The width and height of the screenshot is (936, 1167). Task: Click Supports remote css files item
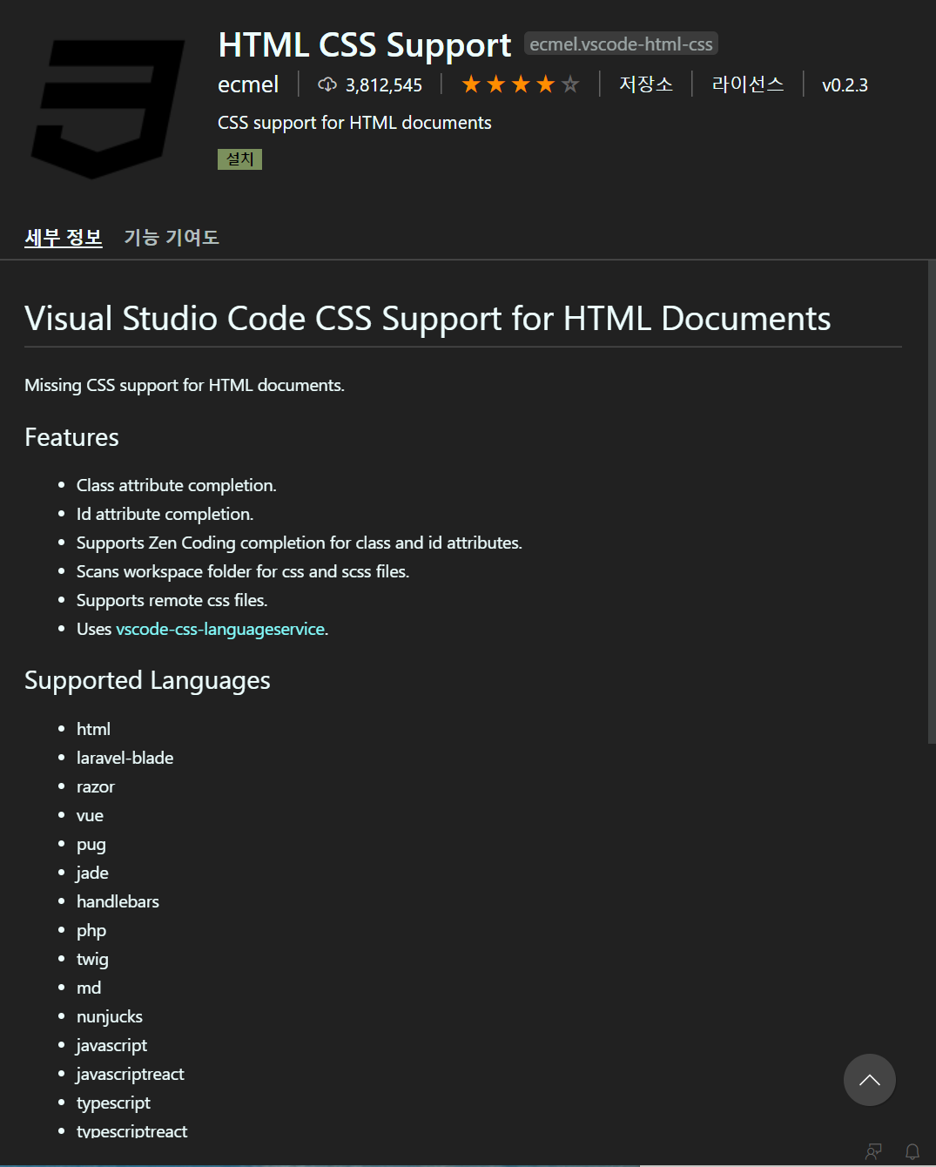click(172, 600)
